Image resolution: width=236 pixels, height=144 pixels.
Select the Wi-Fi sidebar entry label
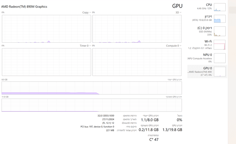click(208, 41)
